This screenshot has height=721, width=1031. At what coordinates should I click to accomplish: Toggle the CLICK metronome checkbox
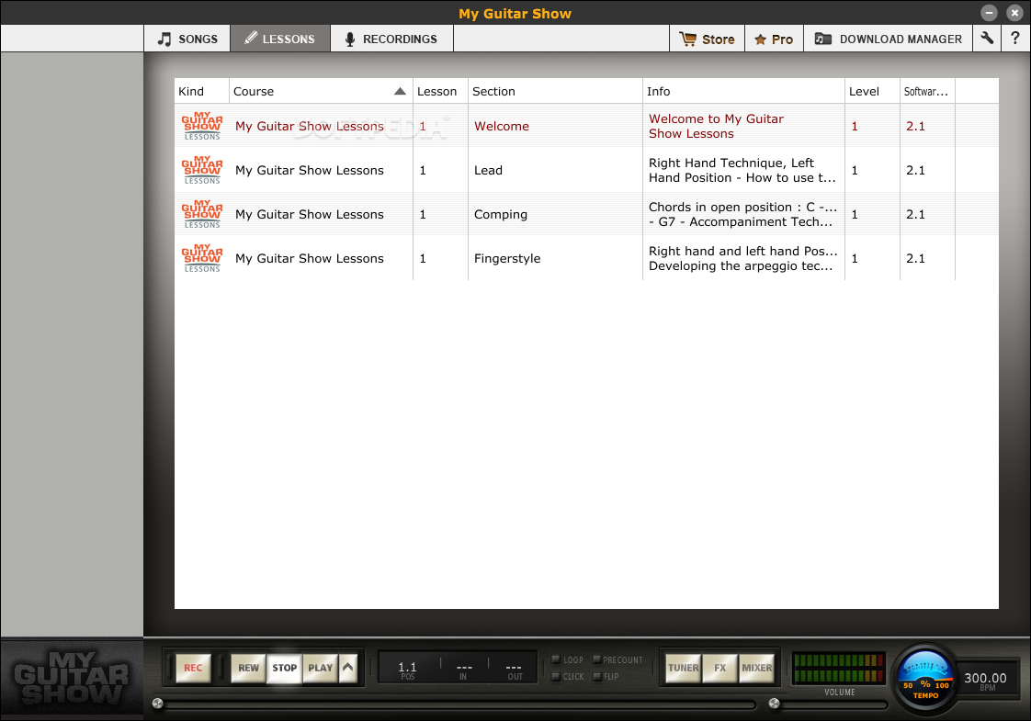coord(556,676)
